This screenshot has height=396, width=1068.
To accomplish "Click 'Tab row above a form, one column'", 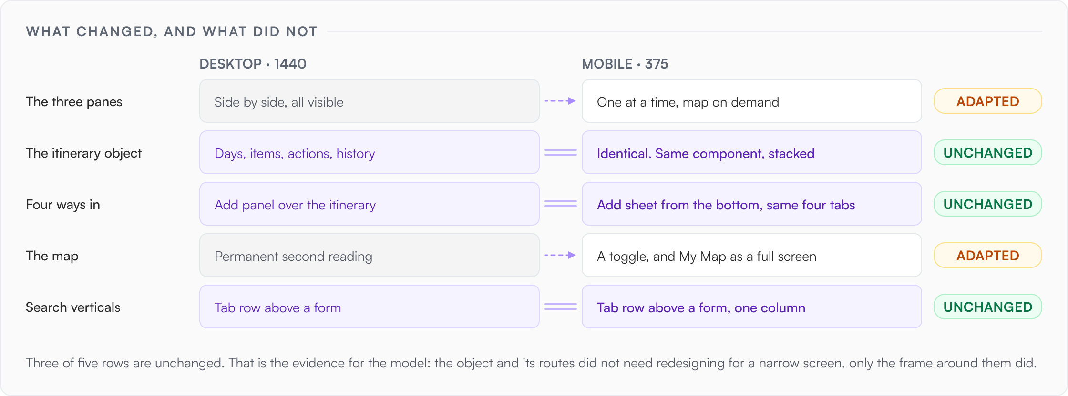I will [752, 307].
